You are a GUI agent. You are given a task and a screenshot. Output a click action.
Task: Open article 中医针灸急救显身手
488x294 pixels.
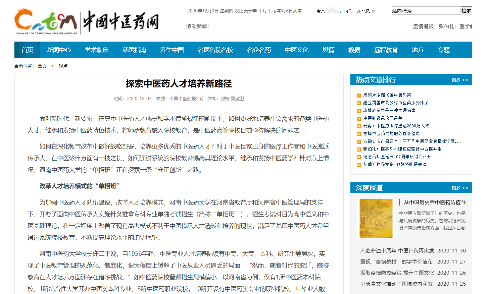pos(382,118)
